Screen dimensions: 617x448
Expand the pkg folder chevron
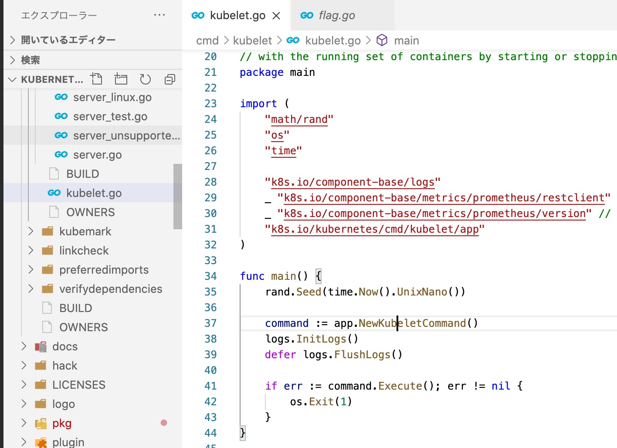pos(24,423)
